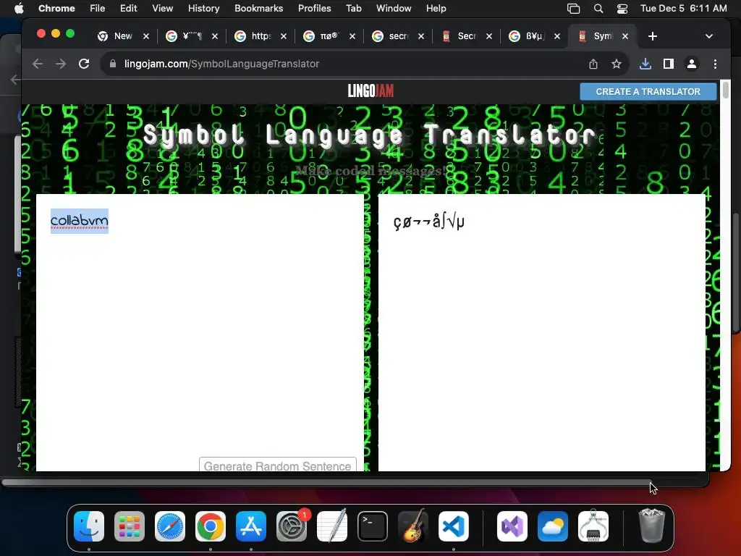Switch to the 'secr' Google tab
The height and width of the screenshot is (556, 741).
coord(391,36)
